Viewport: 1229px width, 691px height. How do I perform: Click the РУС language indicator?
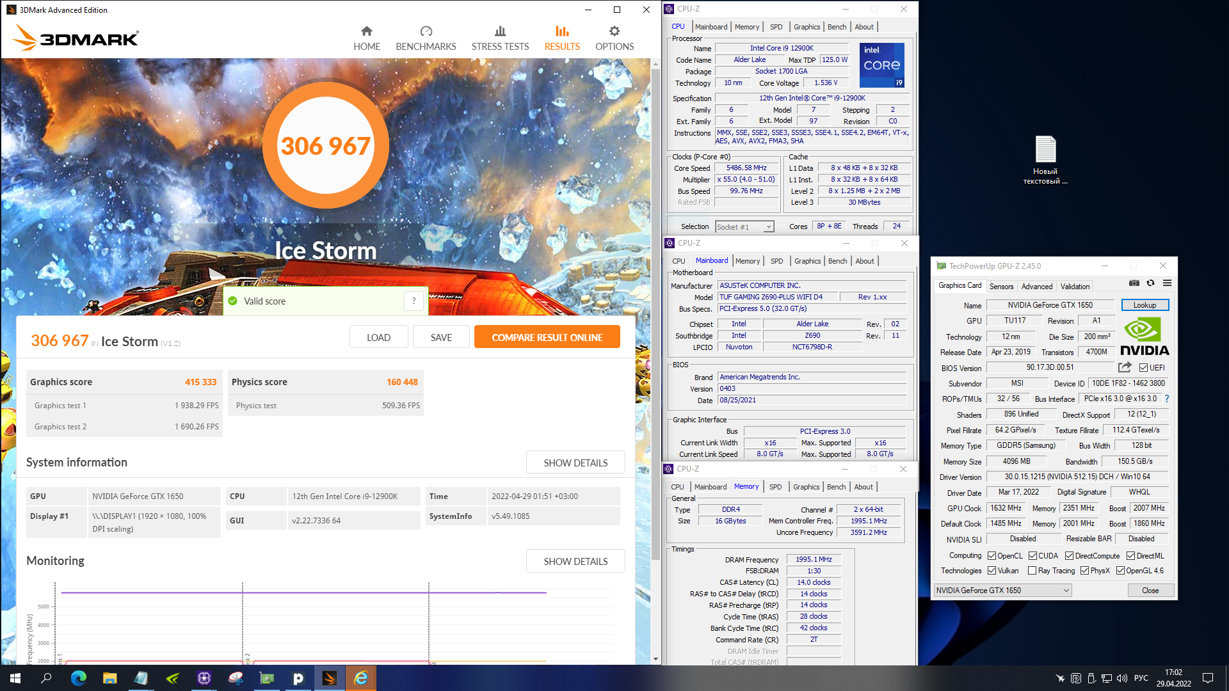coord(1141,678)
